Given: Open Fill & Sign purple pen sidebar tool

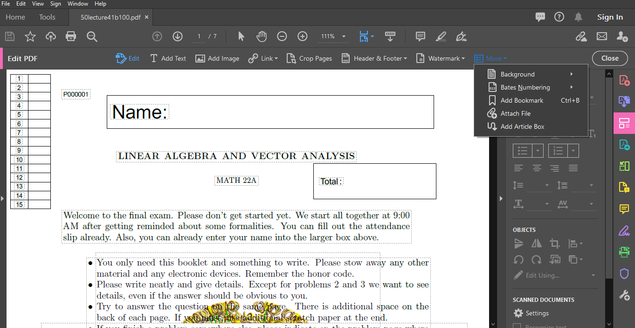Looking at the screenshot, I should tap(624, 230).
